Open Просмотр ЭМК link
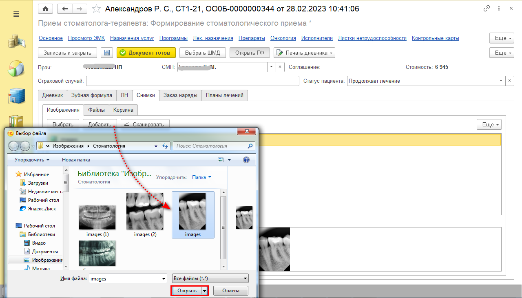Viewport: 522px width, 298px height. (86, 38)
